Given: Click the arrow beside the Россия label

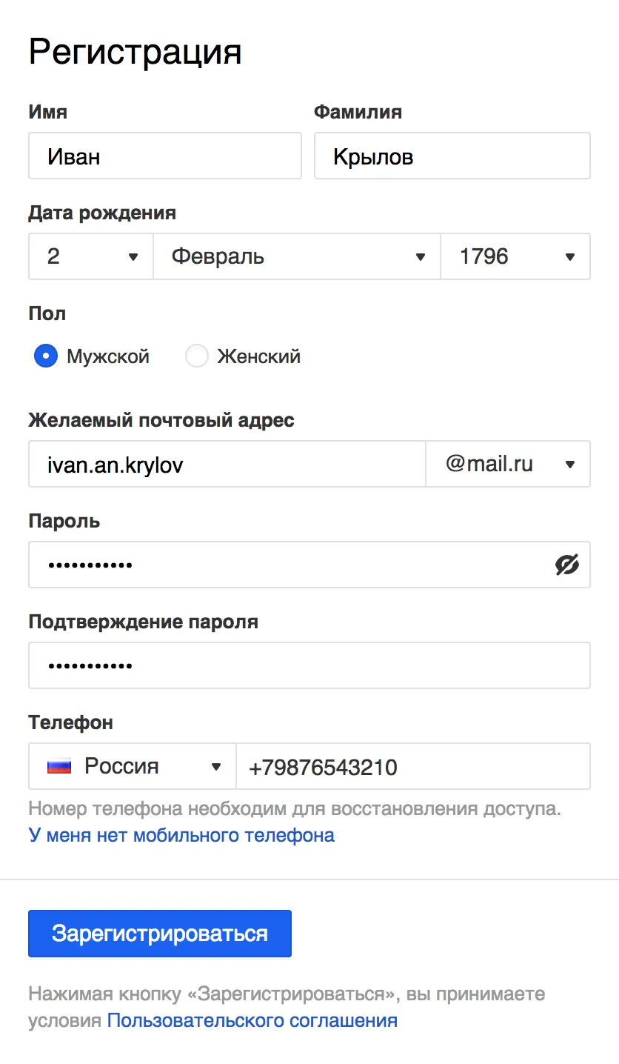Looking at the screenshot, I should 216,767.
